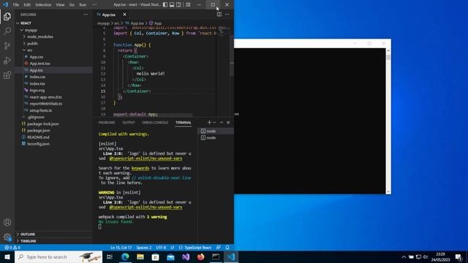Select the second node terminal
The image size is (468, 263).
(x=216, y=138)
